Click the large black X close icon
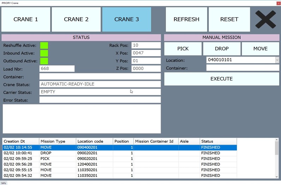281x185 pixels. [265, 19]
